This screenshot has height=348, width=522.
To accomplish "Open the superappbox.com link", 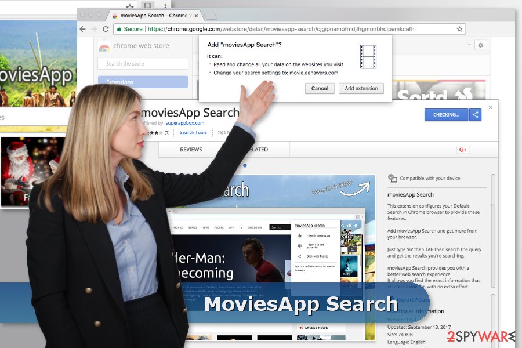I will (x=185, y=122).
